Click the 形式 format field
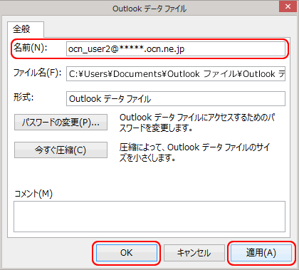The height and width of the screenshot is (270, 299). [176, 98]
